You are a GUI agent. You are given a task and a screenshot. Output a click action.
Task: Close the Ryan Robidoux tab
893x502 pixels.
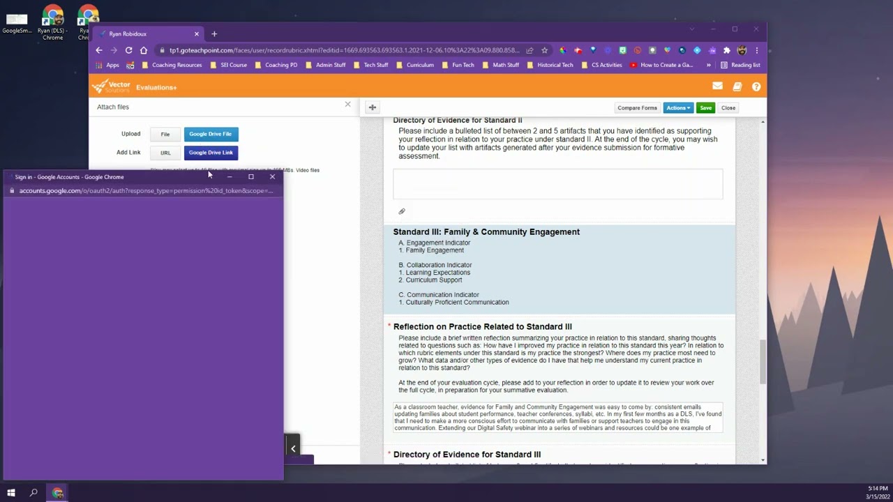(x=197, y=33)
